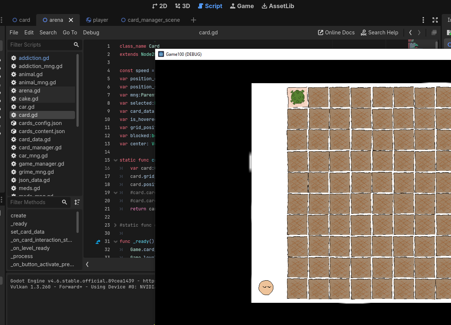451x325 pixels.
Task: Add a new scene tab
Action: click(194, 20)
